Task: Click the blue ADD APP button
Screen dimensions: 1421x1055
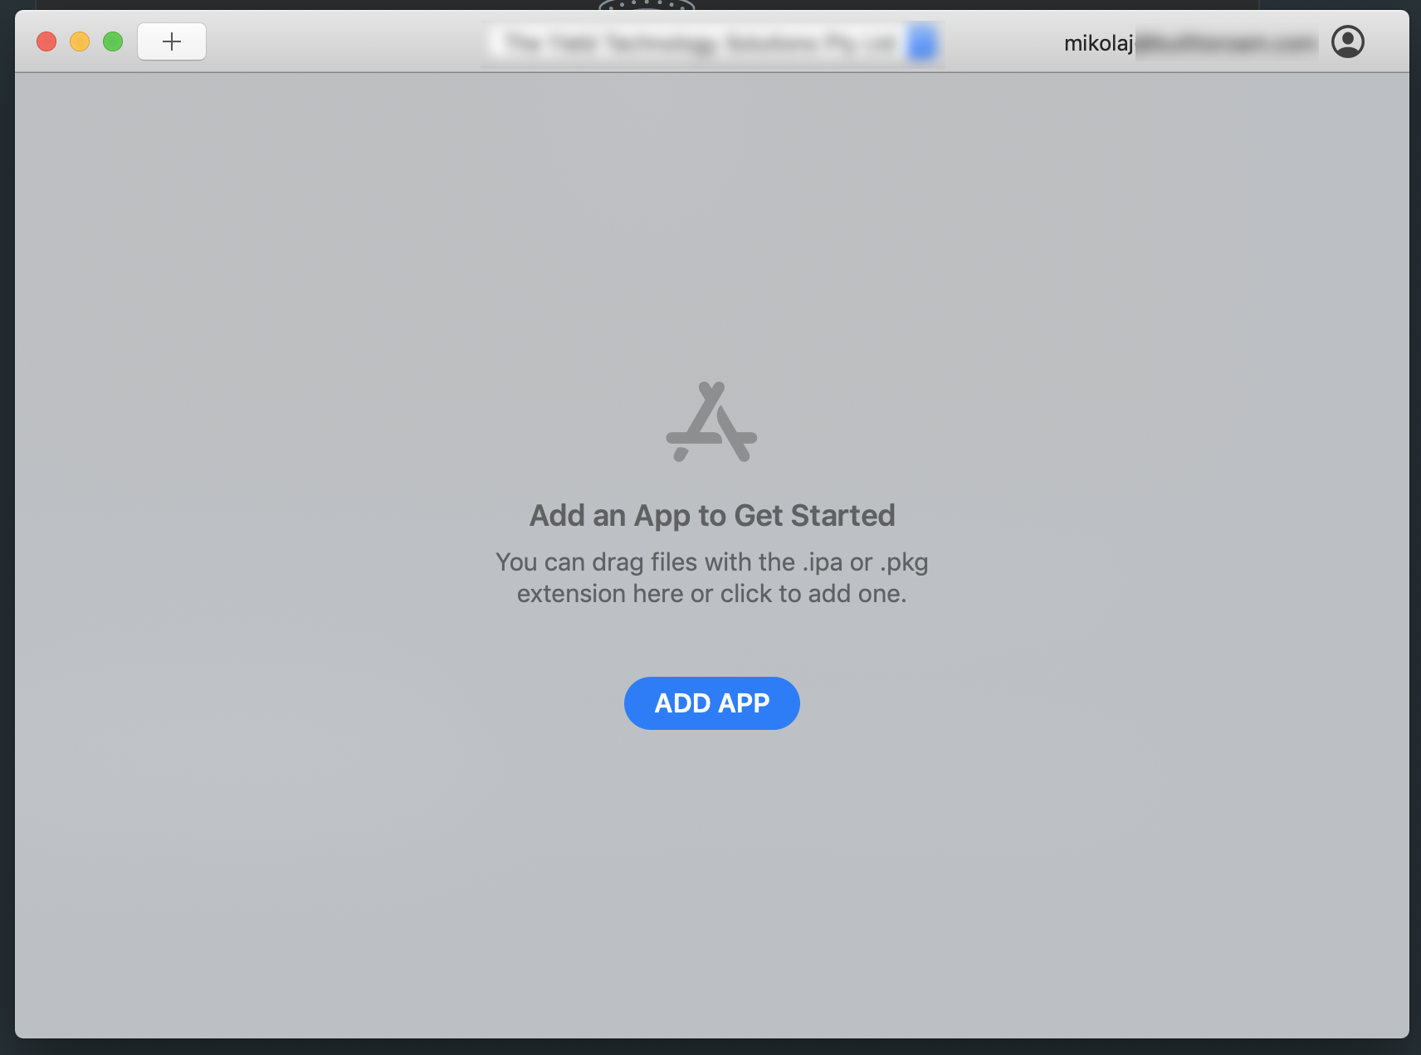Action: [x=712, y=703]
